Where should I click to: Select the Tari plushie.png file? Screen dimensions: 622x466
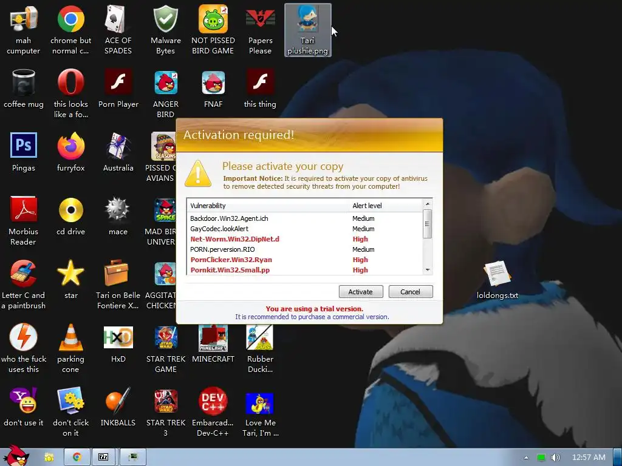point(308,30)
